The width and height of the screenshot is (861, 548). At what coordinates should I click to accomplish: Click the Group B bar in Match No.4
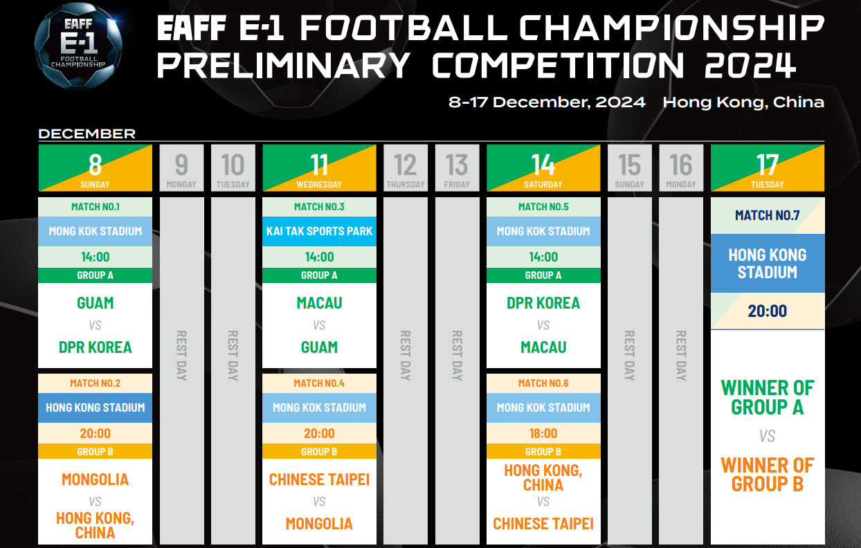319,452
